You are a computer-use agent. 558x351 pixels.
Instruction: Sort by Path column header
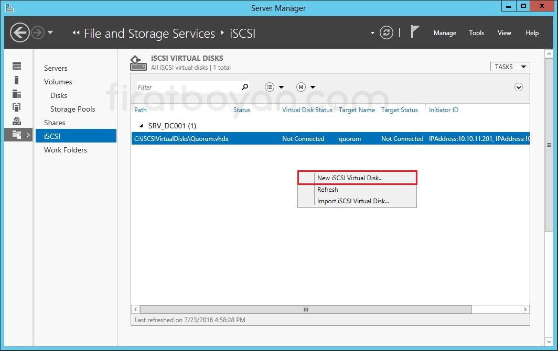point(140,110)
